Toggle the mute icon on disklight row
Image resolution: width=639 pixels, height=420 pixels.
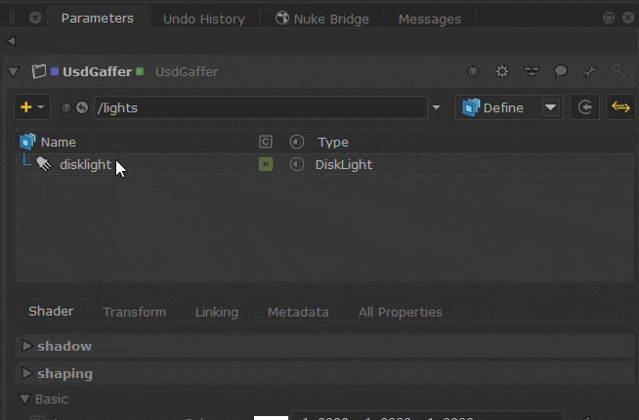pyautogui.click(x=296, y=165)
